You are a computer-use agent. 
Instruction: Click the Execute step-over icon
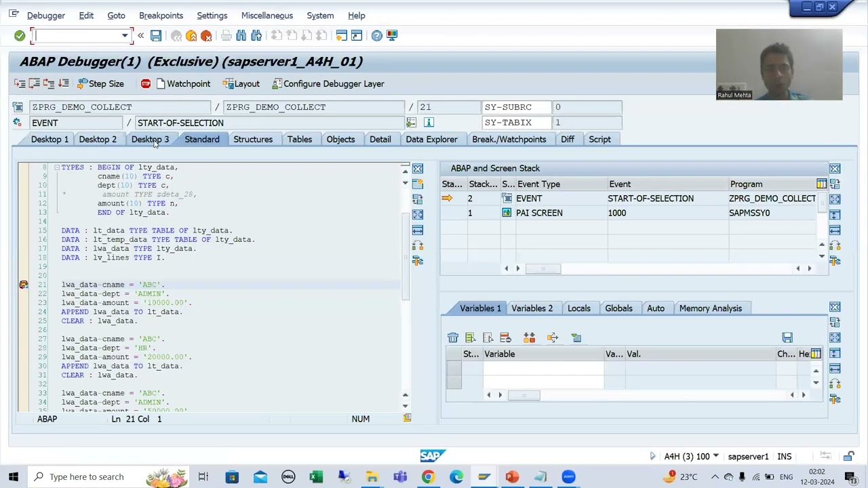pyautogui.click(x=35, y=83)
